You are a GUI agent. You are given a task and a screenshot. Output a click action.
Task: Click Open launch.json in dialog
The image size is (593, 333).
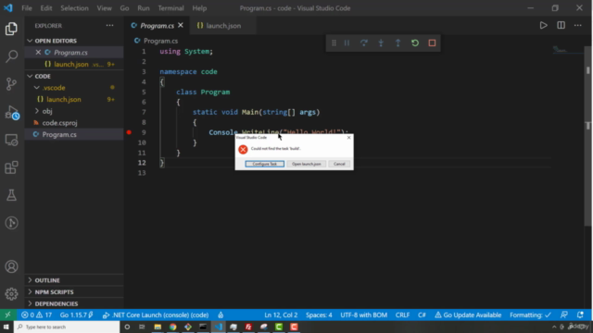pyautogui.click(x=307, y=164)
